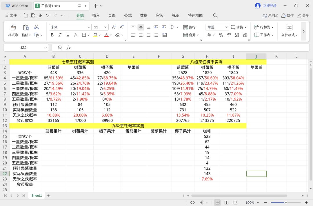
Task: Click the Save icon in quick toolbar
Action: point(33,15)
